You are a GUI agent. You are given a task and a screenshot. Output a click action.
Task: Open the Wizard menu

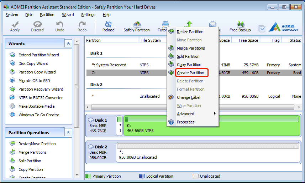(x=68, y=15)
